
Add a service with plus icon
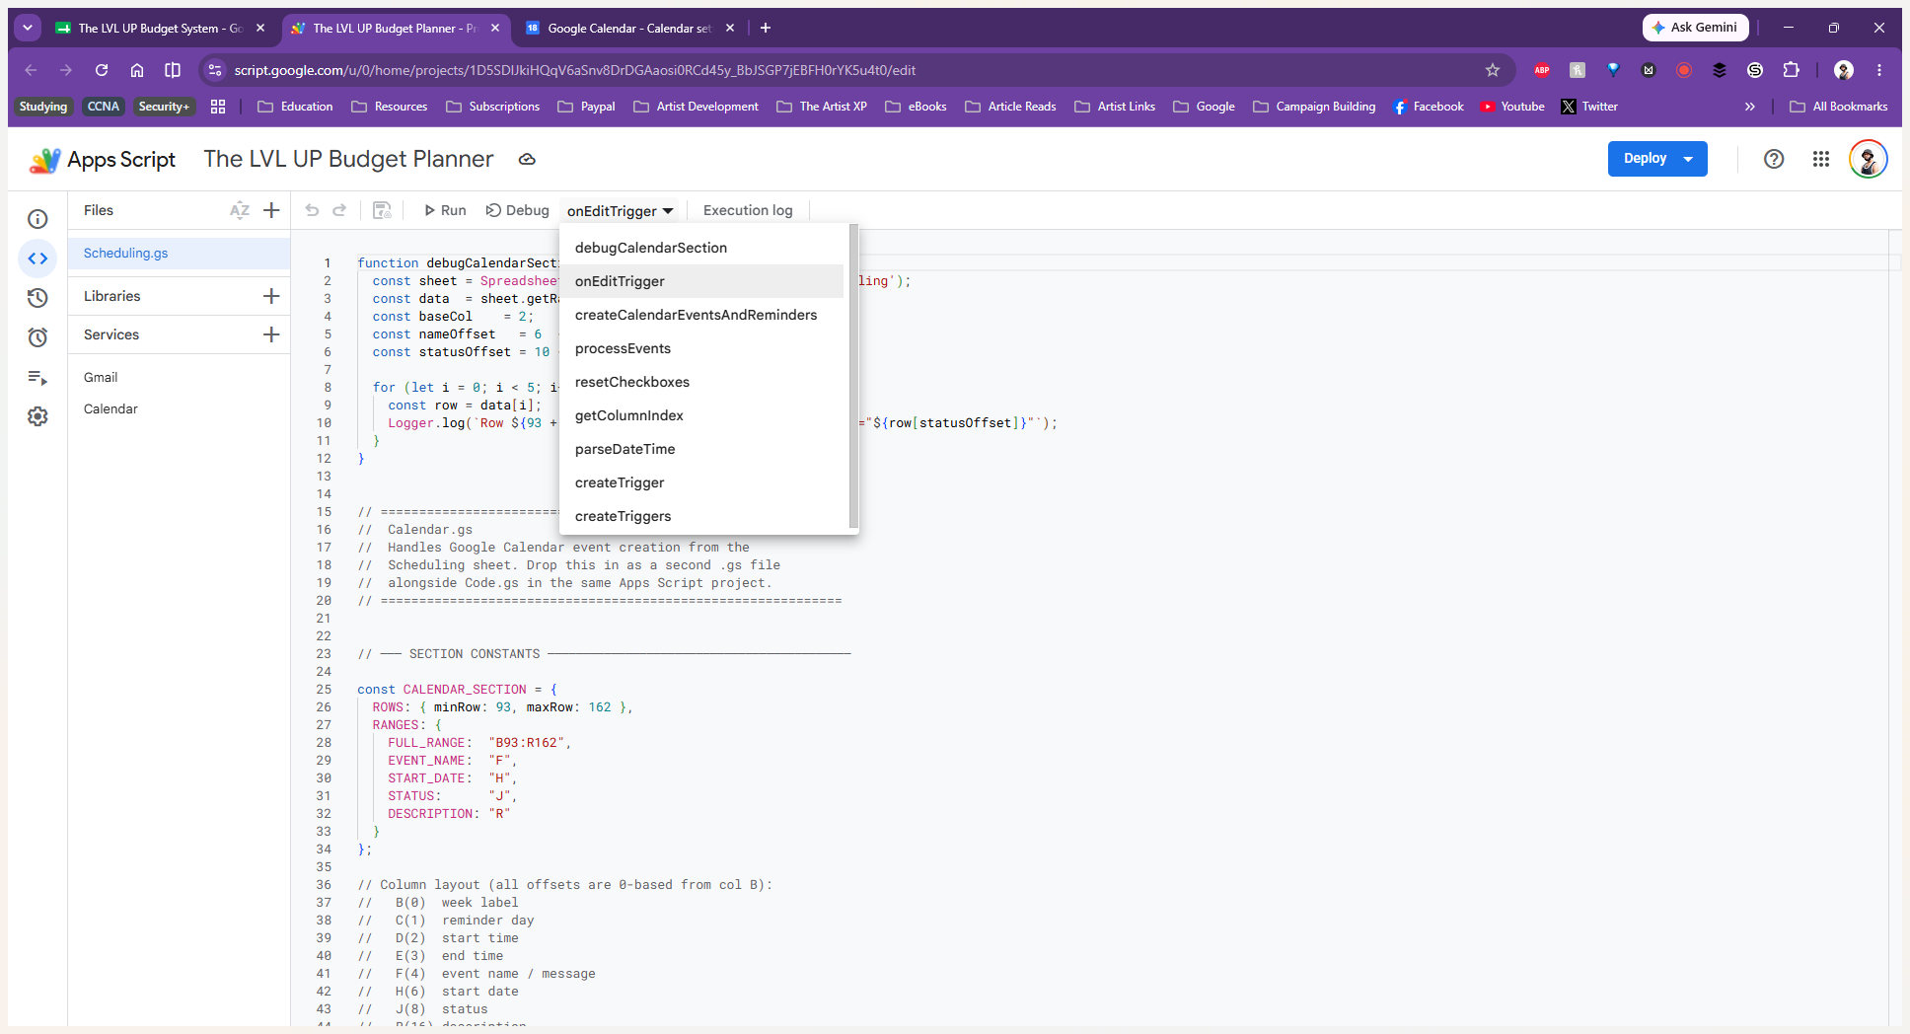click(272, 334)
